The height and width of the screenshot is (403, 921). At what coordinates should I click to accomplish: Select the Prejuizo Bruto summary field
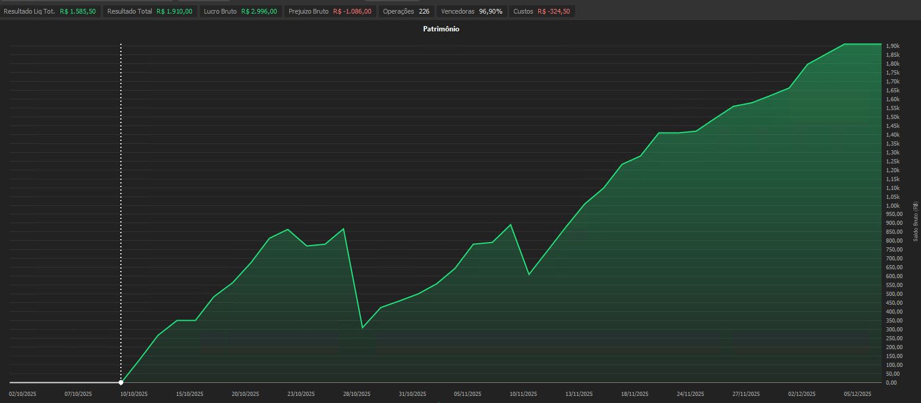tap(330, 11)
